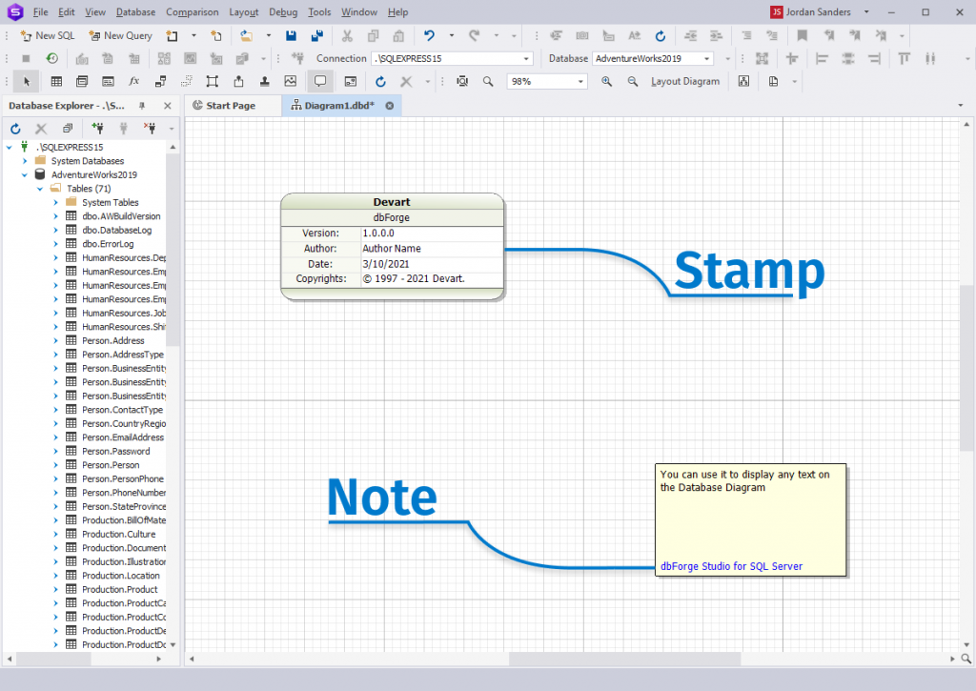Click the New Relation tool icon
976x691 pixels.
160,82
